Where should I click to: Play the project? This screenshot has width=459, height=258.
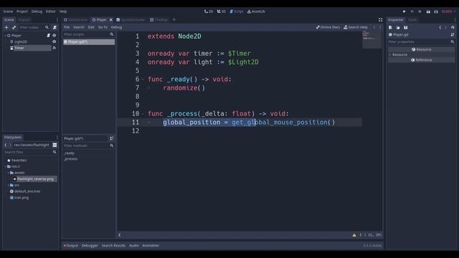point(404,11)
